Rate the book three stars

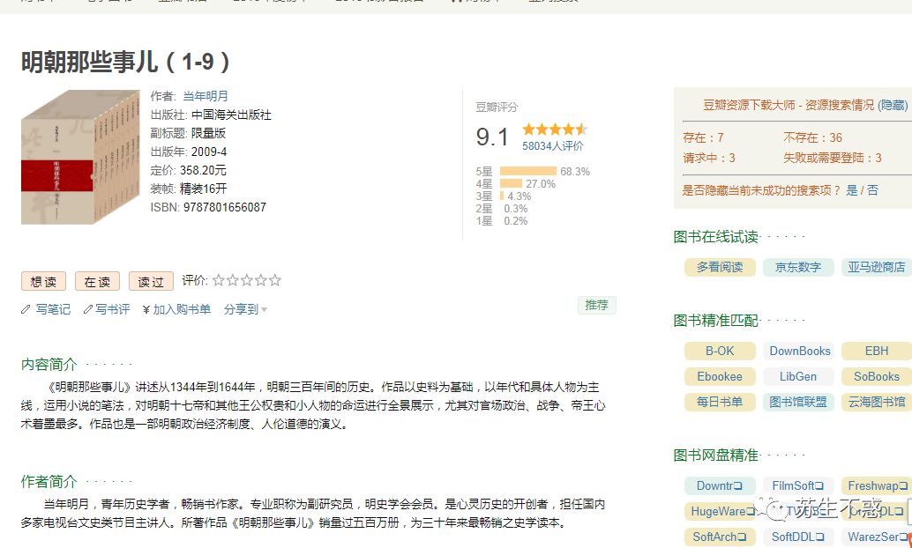coord(247,281)
